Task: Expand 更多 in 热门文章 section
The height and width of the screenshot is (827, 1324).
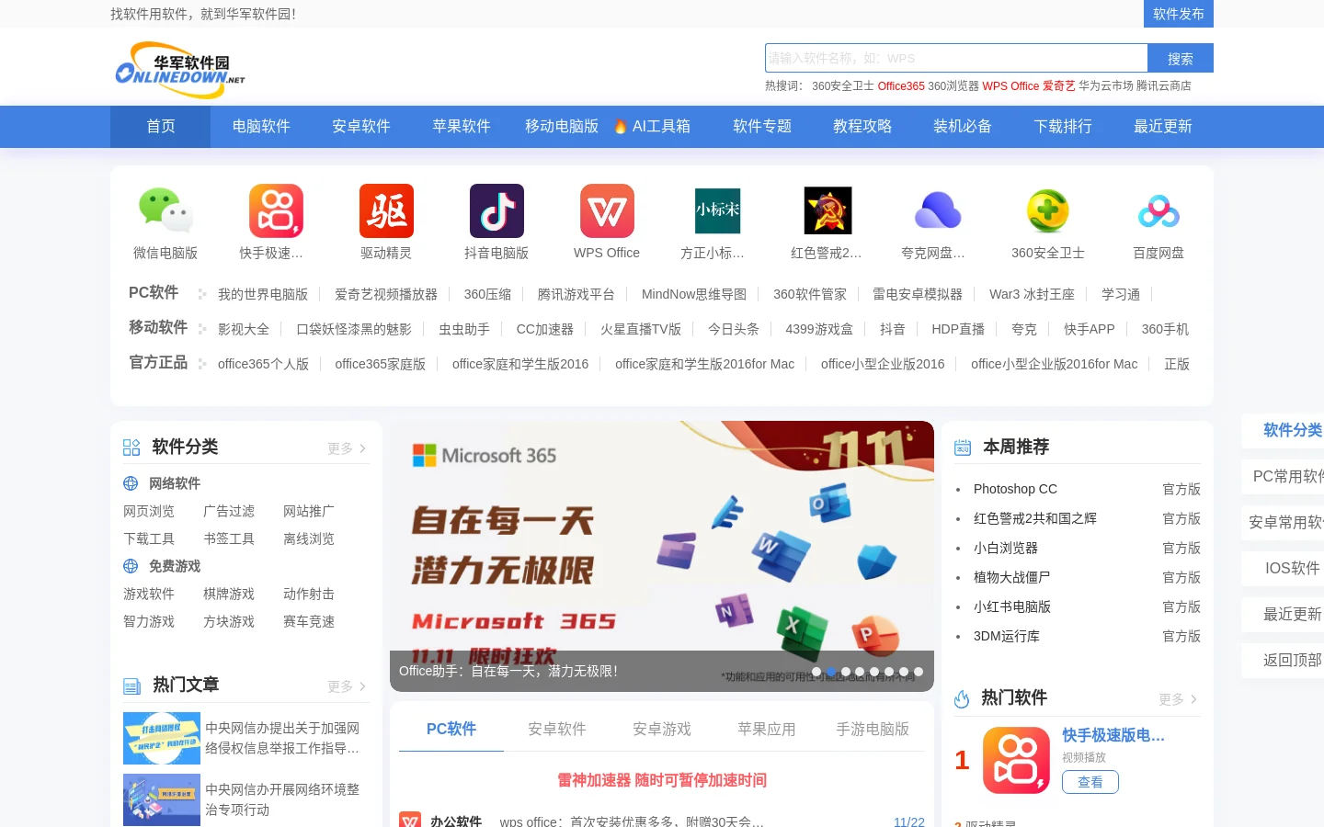Action: [348, 686]
